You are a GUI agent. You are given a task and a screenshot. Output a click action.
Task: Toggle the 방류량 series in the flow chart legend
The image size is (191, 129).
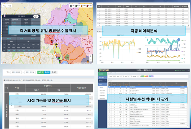point(139,53)
